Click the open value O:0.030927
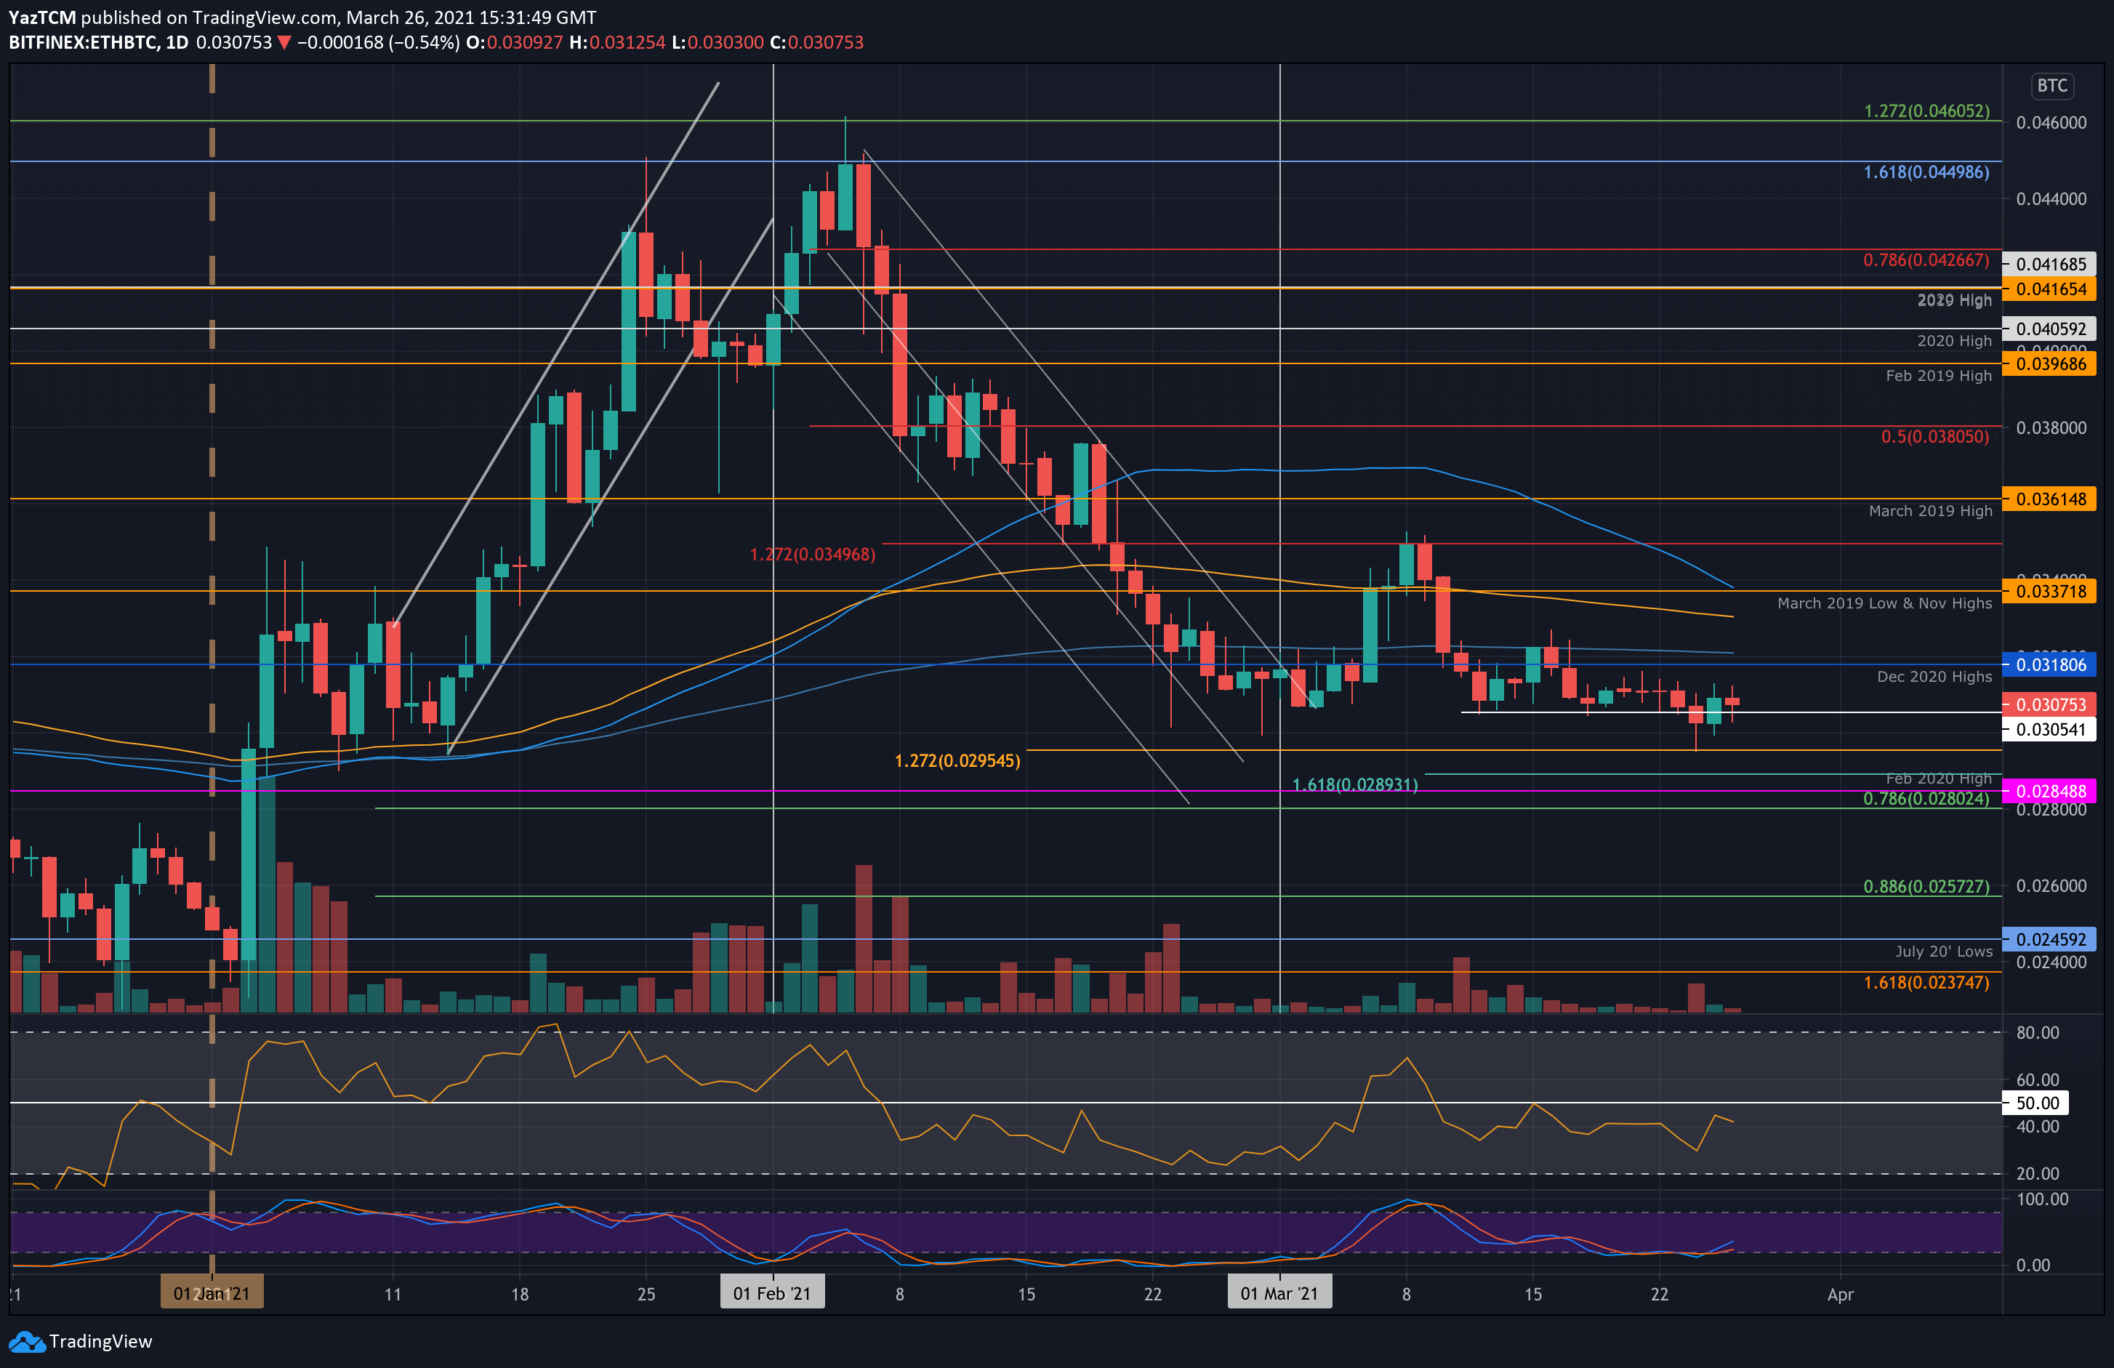Viewport: 2114px width, 1368px height. point(514,43)
